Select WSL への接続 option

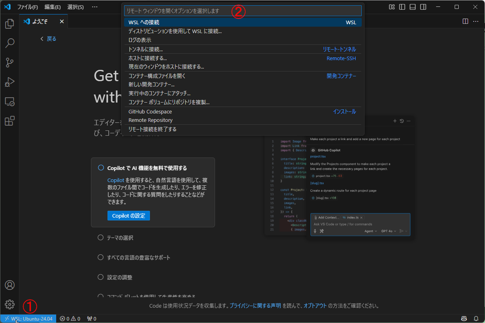click(243, 22)
